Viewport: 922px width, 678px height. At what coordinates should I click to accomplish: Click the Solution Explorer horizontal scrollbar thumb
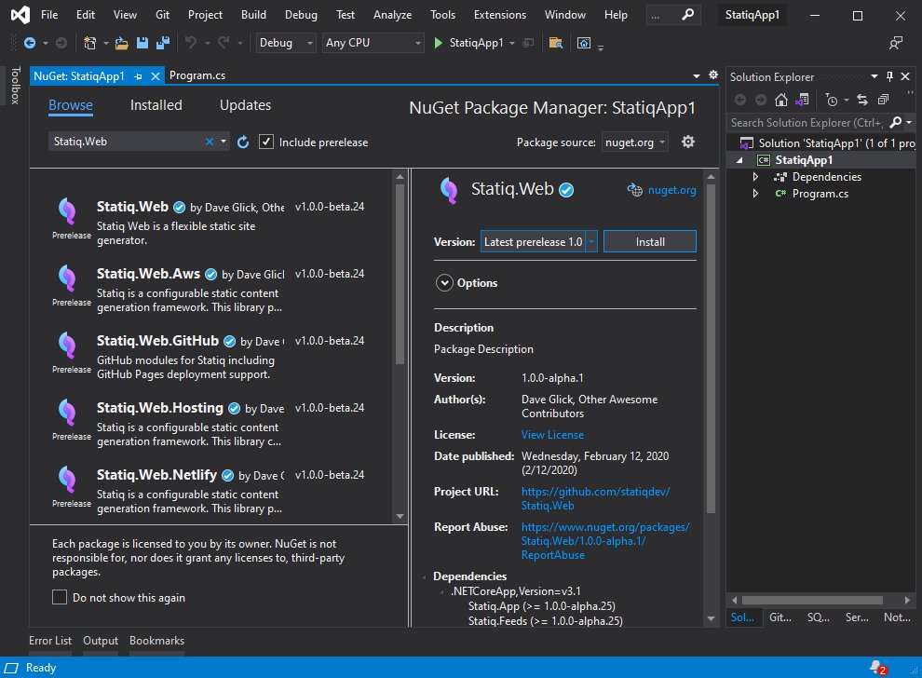[812, 601]
